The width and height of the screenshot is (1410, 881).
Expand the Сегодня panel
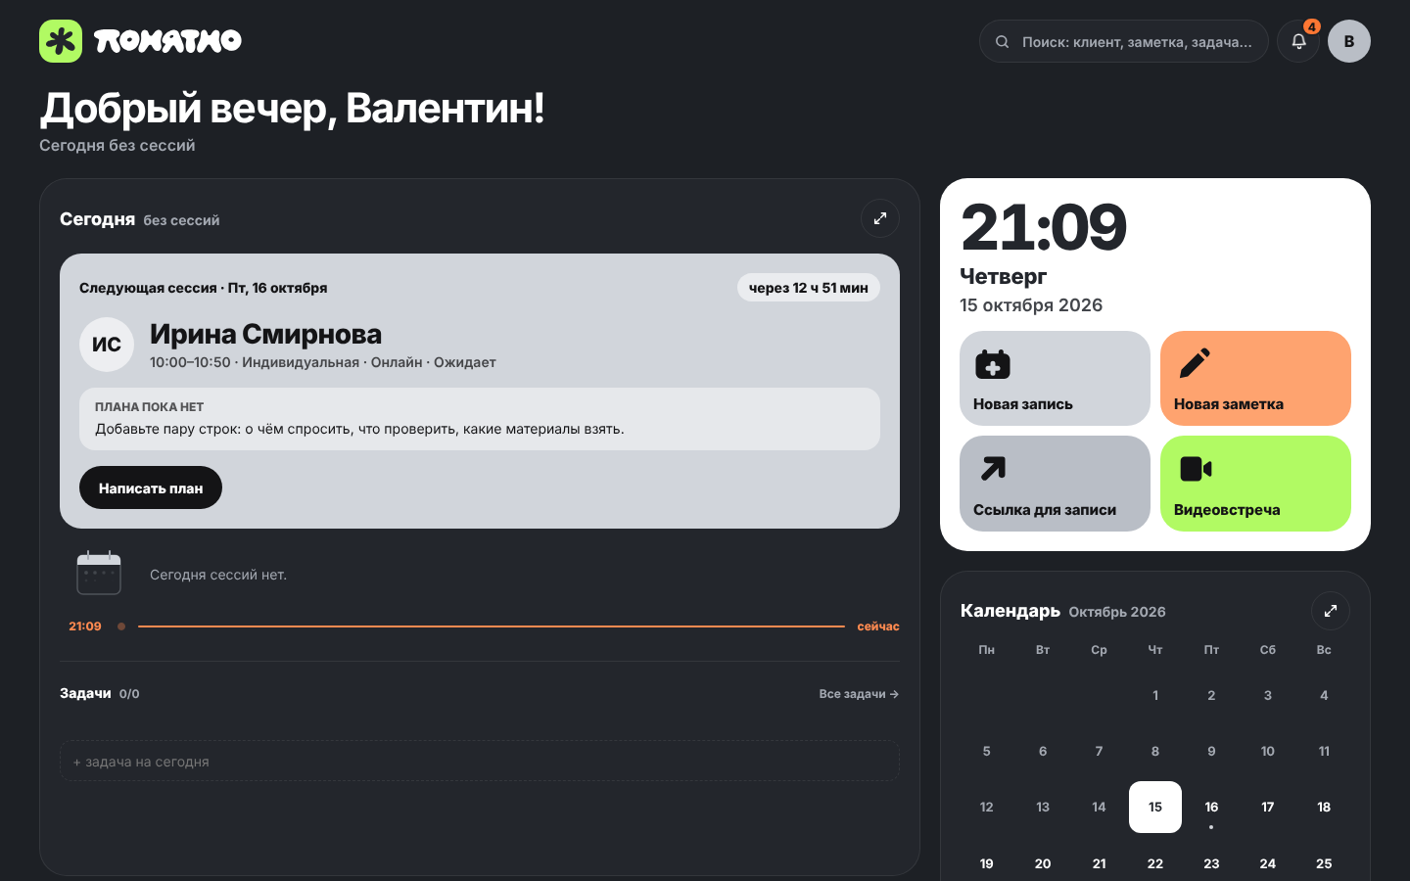coord(880,218)
